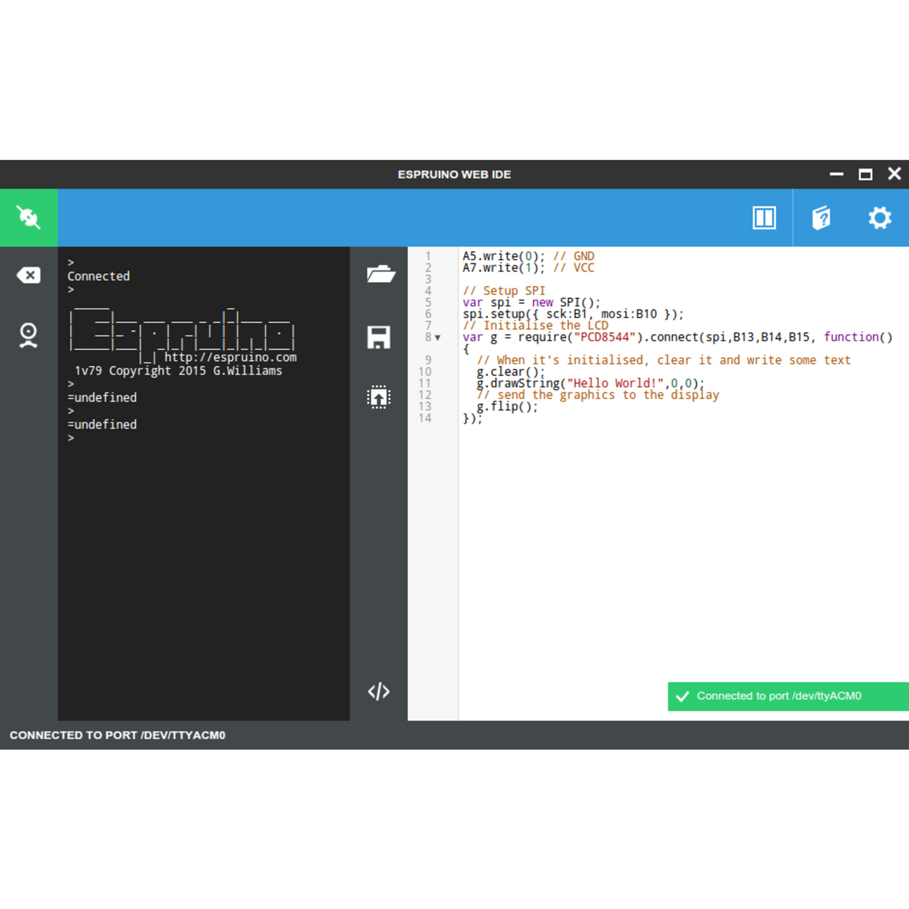909x909 pixels.
Task: Save code using the floppy disk icon
Action: point(379,337)
